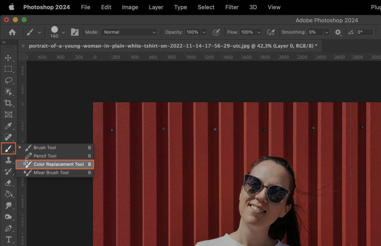Enable airbrush-style build-up effects
381x246 pixels.
coord(271,32)
